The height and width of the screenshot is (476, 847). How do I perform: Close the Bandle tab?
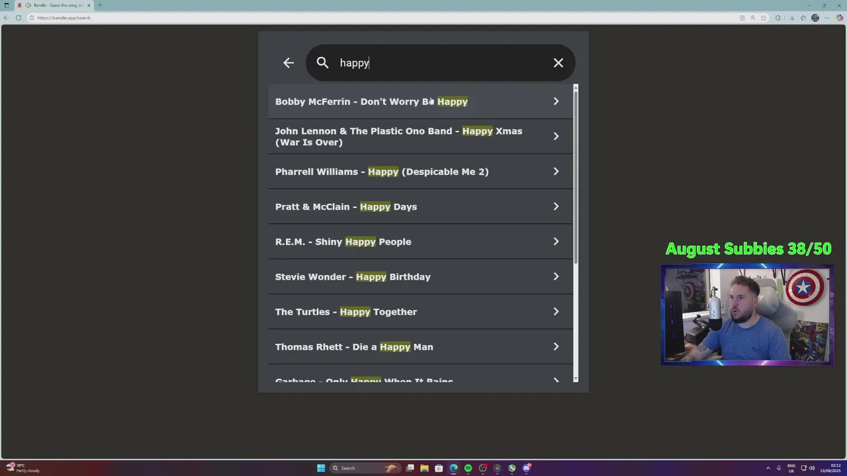89,5
